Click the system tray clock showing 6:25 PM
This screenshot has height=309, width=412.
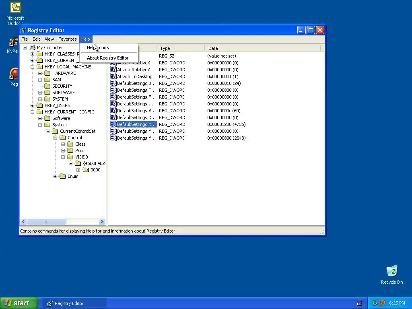(x=397, y=303)
